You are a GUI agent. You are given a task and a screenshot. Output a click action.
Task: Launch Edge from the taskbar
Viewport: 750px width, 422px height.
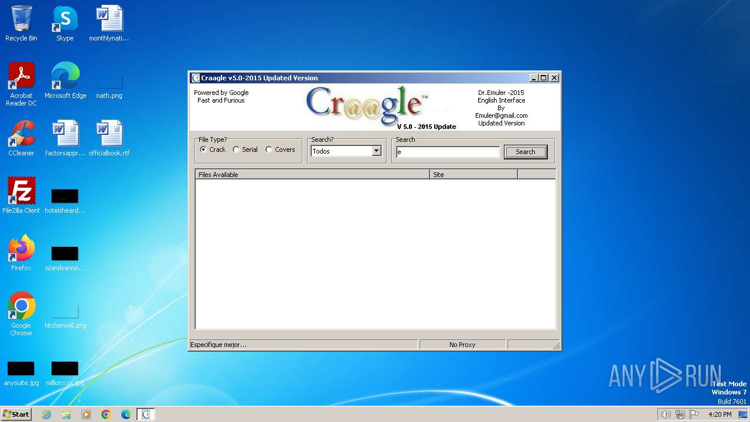pyautogui.click(x=126, y=414)
